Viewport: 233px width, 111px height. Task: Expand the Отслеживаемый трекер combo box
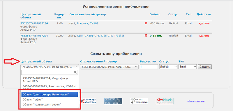tap(109, 67)
